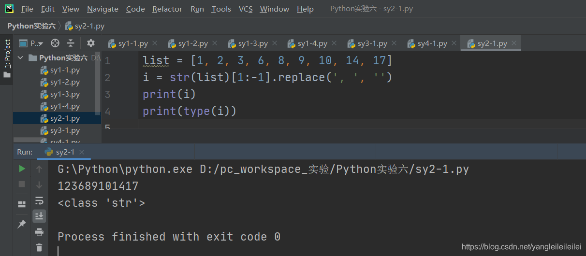This screenshot has height=256, width=586.
Task: Close the sy1-1.py editor tab
Action: 156,43
